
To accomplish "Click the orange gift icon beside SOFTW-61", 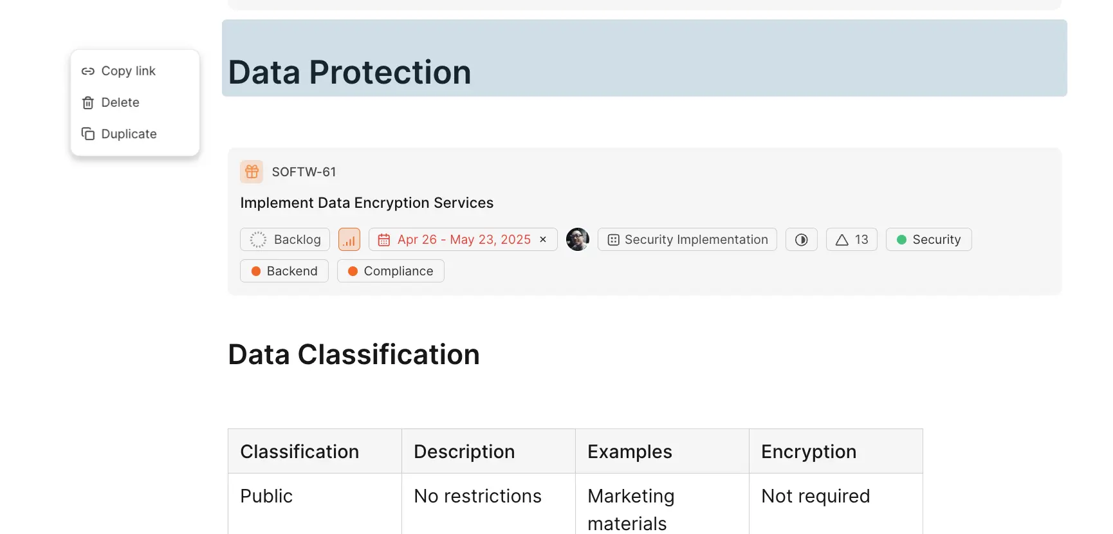I will click(252, 172).
